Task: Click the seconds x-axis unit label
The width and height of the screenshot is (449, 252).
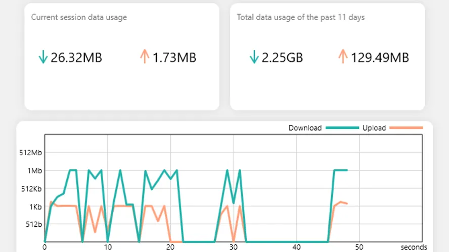Action: coord(414,247)
